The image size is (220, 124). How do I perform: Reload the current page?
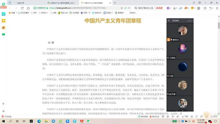tap(22, 8)
